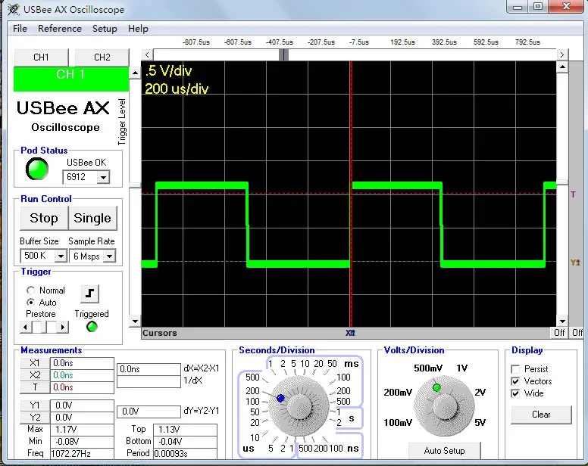The width and height of the screenshot is (588, 466).
Task: Click the USBee application title bar icon
Action: click(x=14, y=9)
